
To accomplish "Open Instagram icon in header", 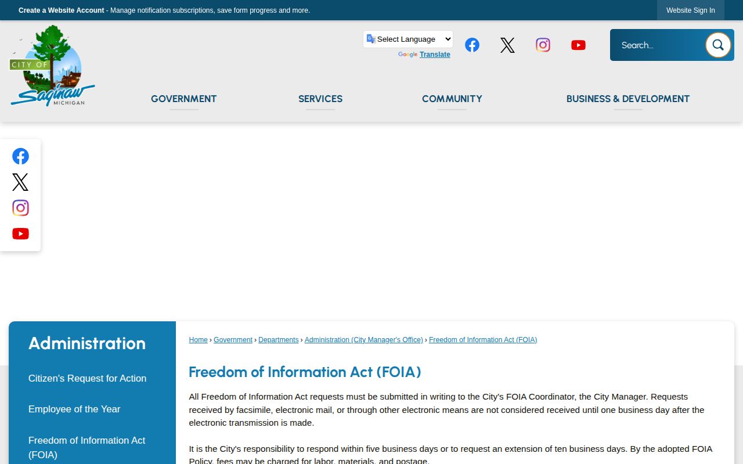I will point(543,45).
